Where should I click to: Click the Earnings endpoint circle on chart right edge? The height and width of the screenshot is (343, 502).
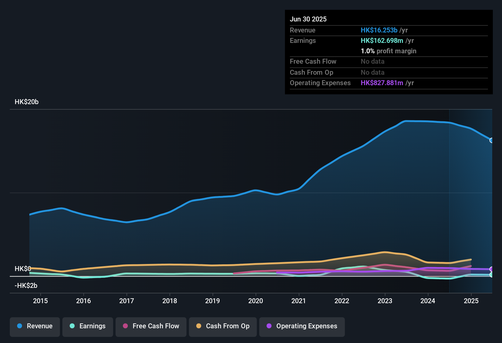[492, 276]
